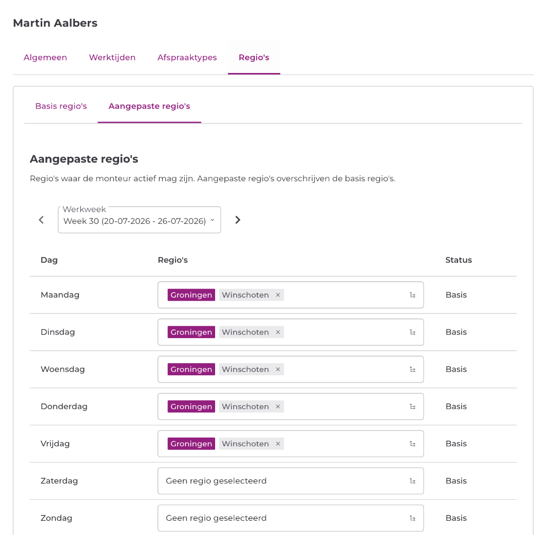Open region tree selector for Vrijdag
Viewport: 541px width, 535px height.
click(x=412, y=444)
